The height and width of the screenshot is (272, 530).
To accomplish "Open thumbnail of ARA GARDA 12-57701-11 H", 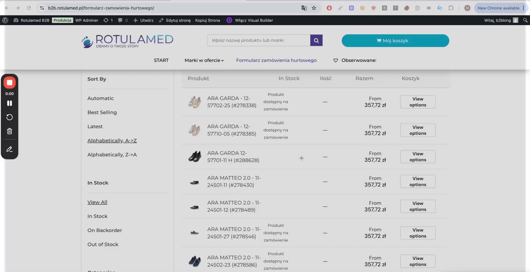I will click(194, 156).
